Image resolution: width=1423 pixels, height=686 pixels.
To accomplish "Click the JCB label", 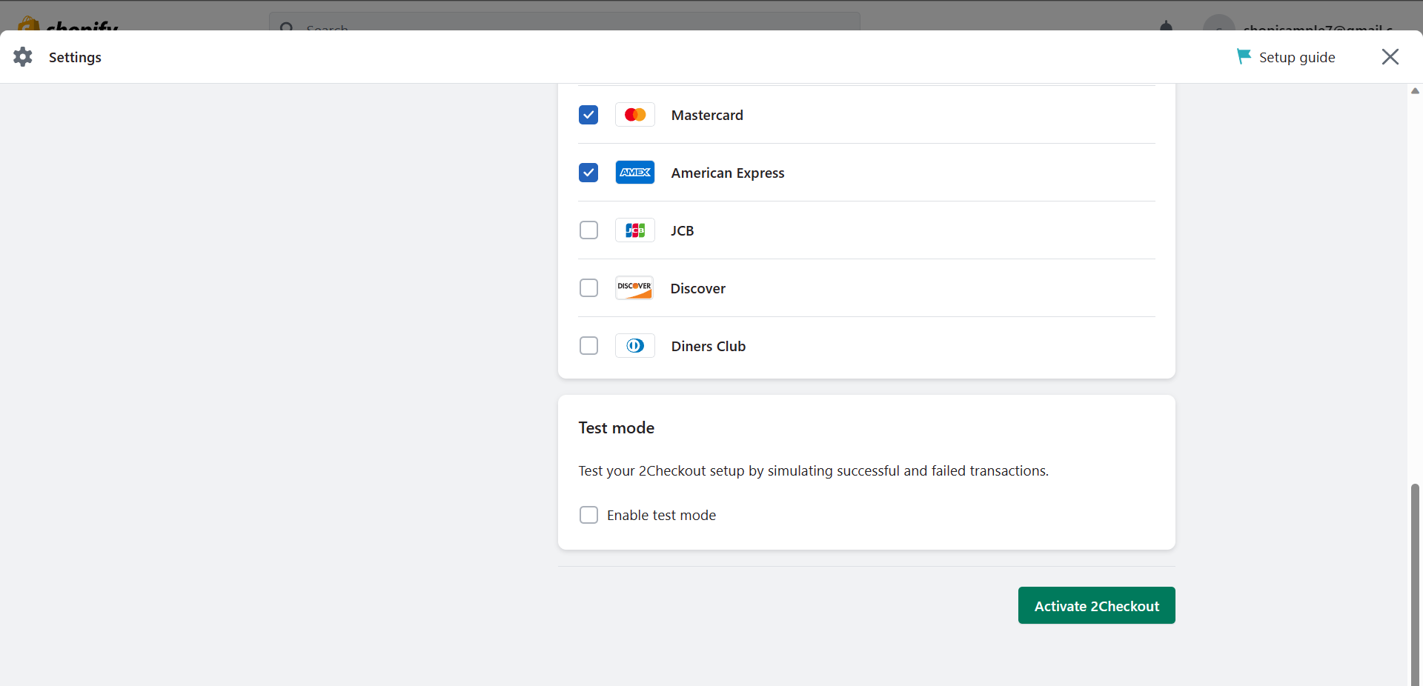I will [683, 230].
